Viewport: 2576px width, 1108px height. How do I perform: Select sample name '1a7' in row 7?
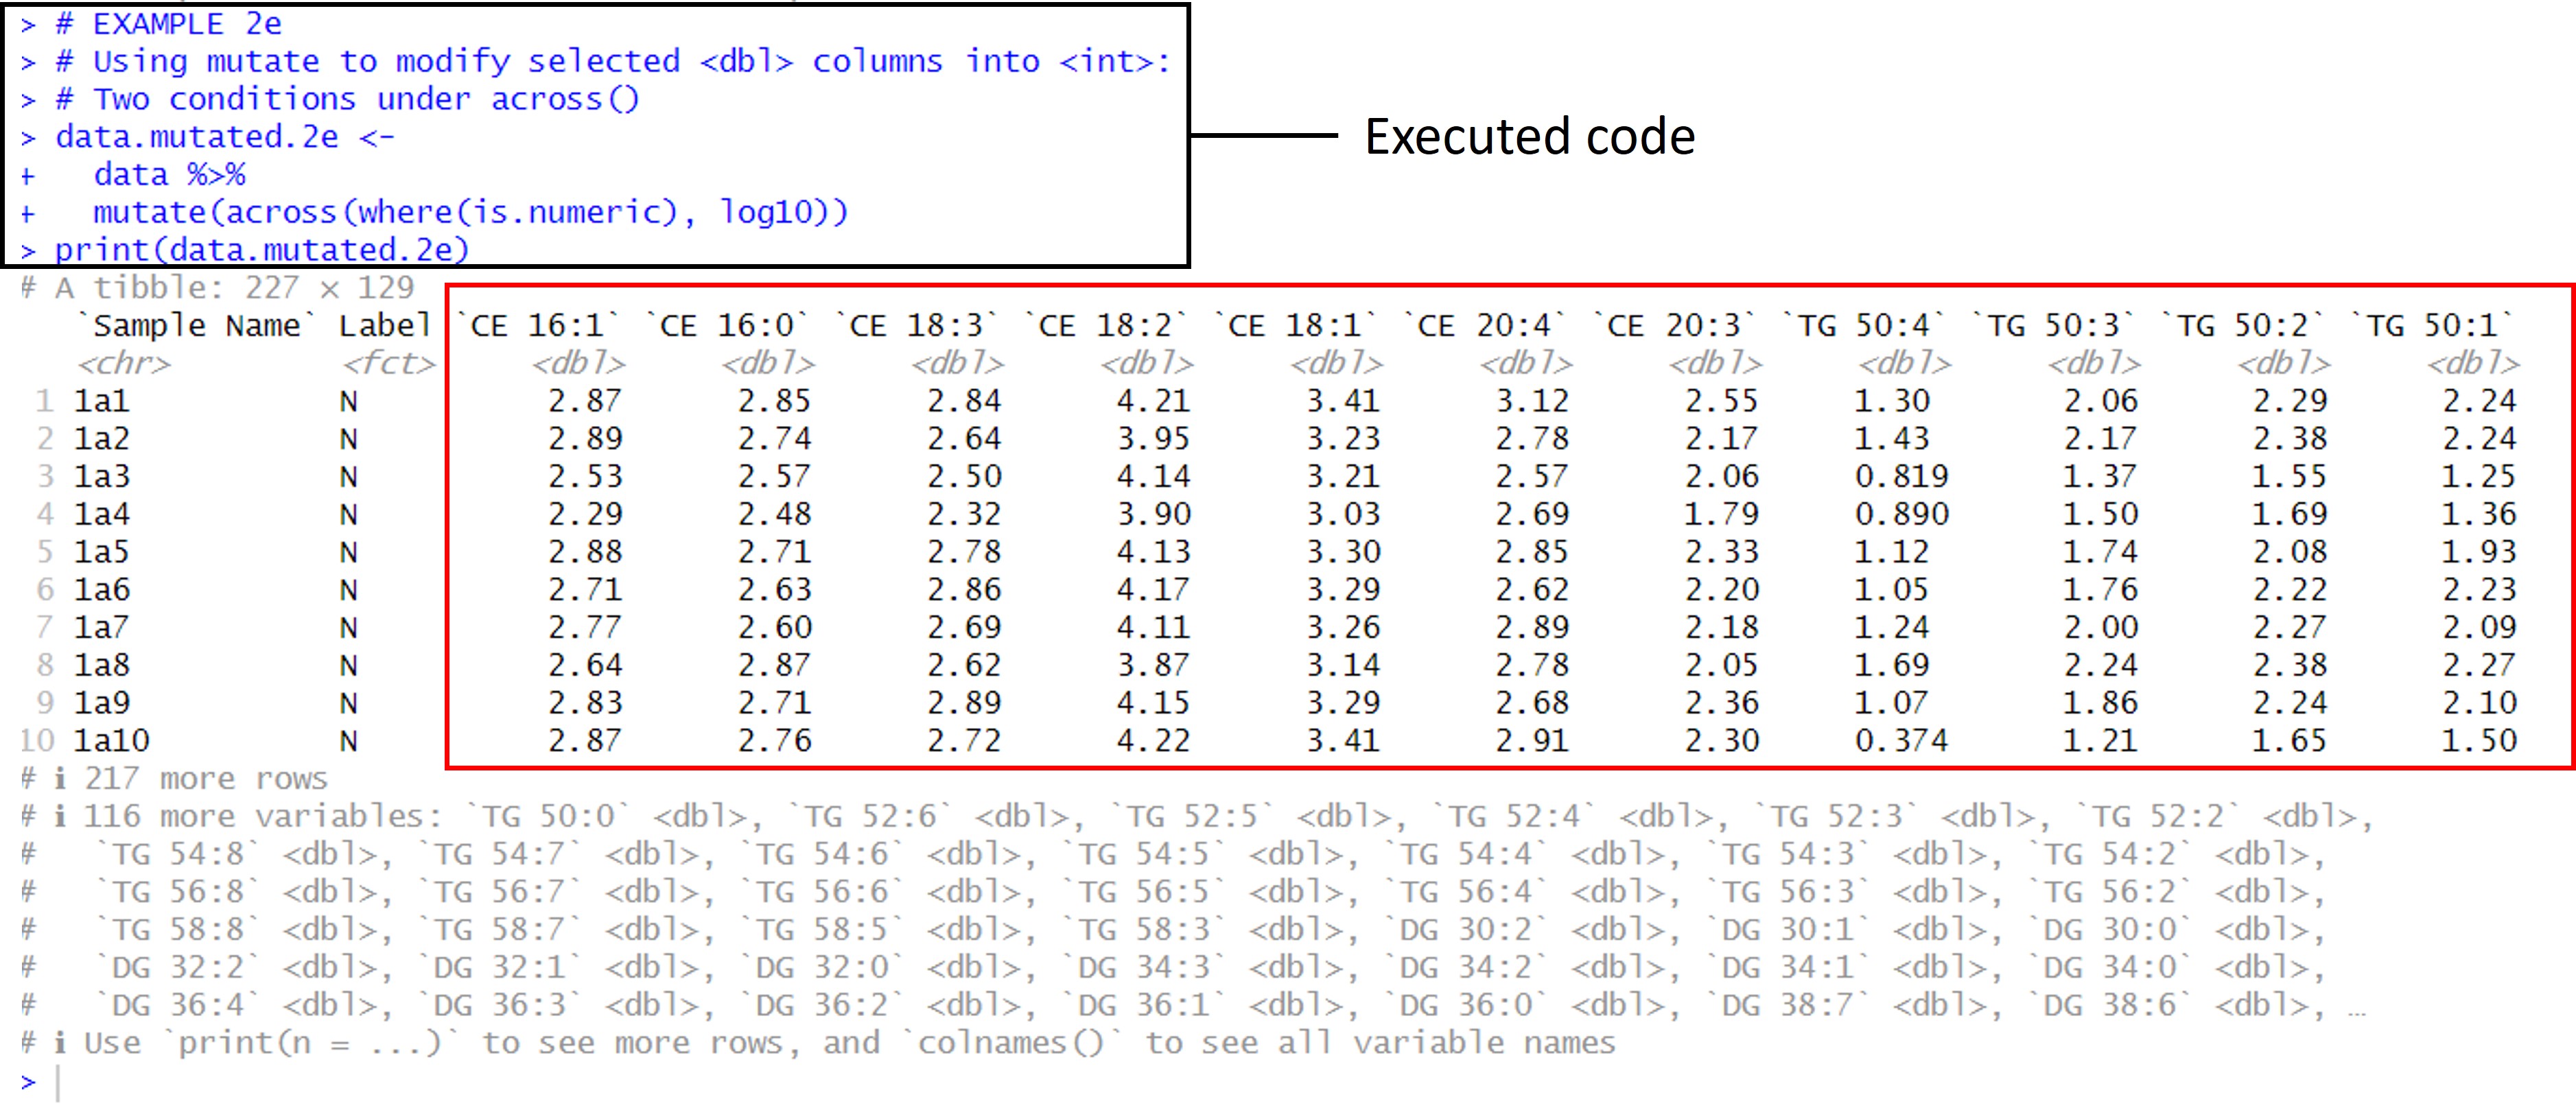tap(101, 628)
